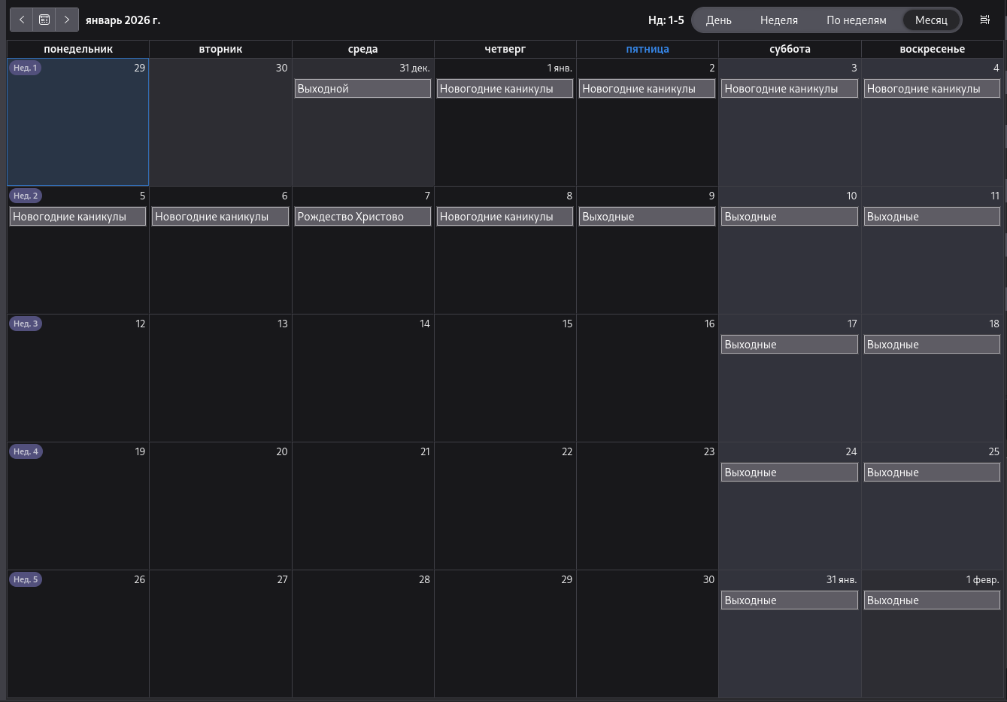Select the empty day cell for the 15th
Screen dimensions: 1007x702
[505, 384]
